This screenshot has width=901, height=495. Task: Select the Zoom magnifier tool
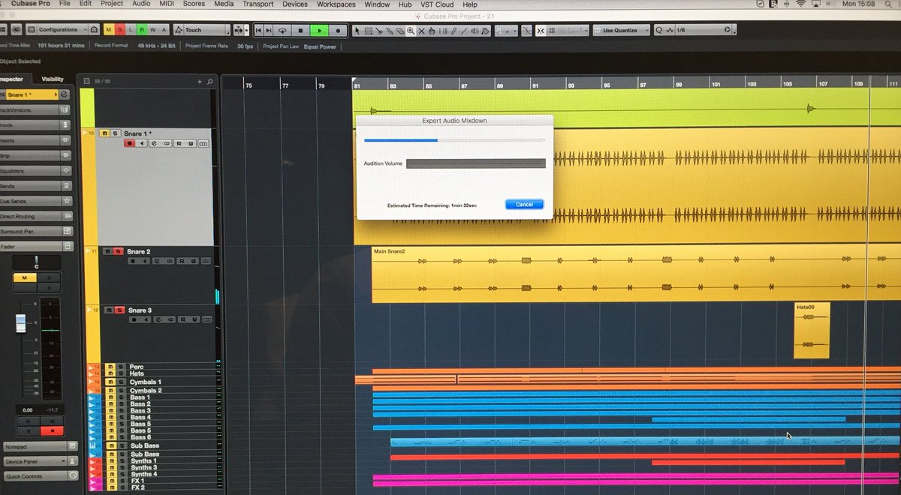411,31
